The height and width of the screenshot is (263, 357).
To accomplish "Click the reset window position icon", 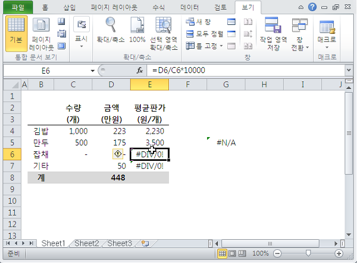I will (x=248, y=46).
